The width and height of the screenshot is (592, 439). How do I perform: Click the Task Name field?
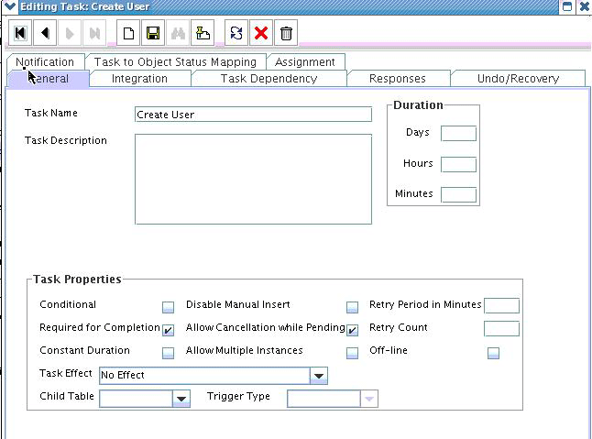[253, 115]
